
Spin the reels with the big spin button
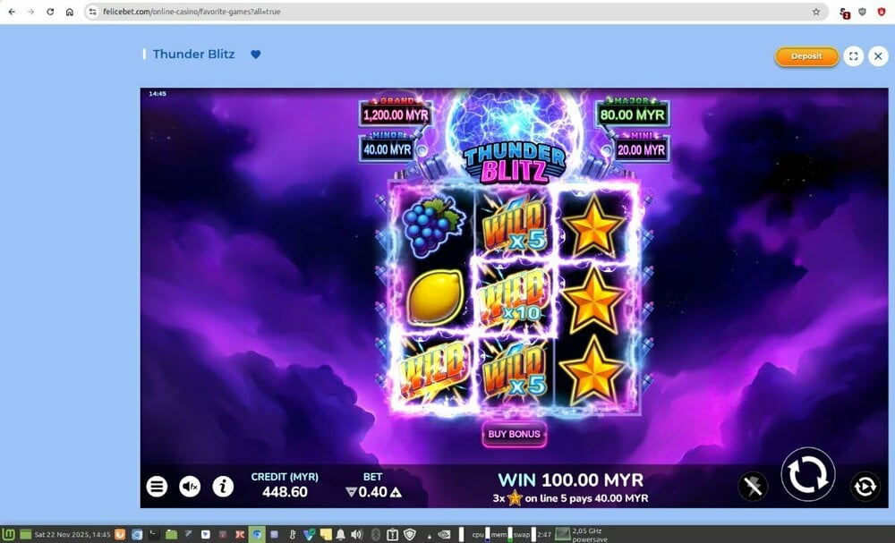pyautogui.click(x=807, y=474)
